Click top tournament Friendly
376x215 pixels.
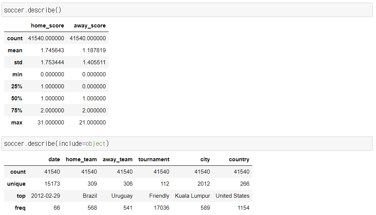pos(159,196)
